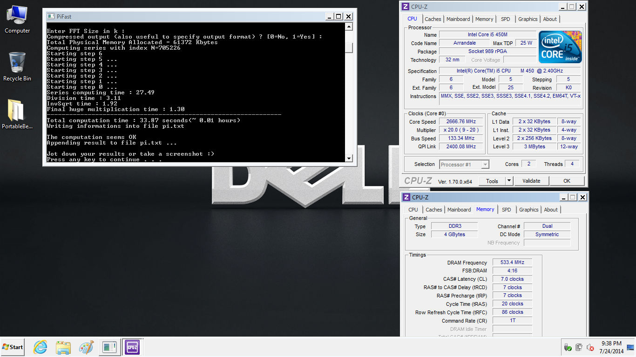Click the muted volume tray icon

coord(590,347)
